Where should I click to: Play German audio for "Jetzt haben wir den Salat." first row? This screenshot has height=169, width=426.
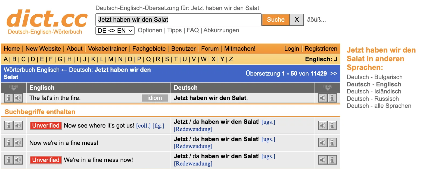click(x=323, y=98)
